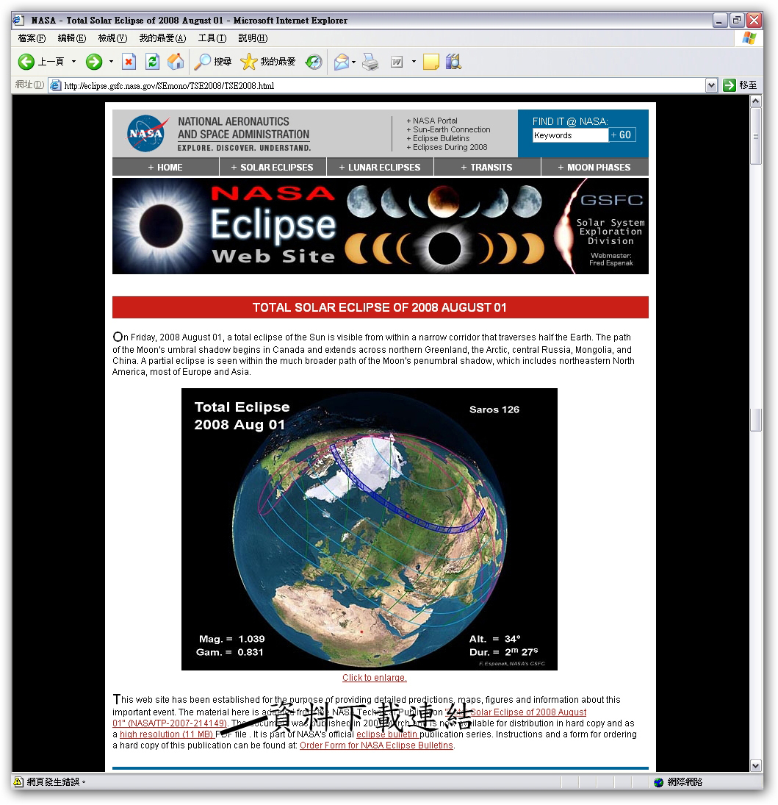Image resolution: width=778 pixels, height=805 pixels.
Task: Click the Back arrow button in toolbar
Action: coord(27,62)
